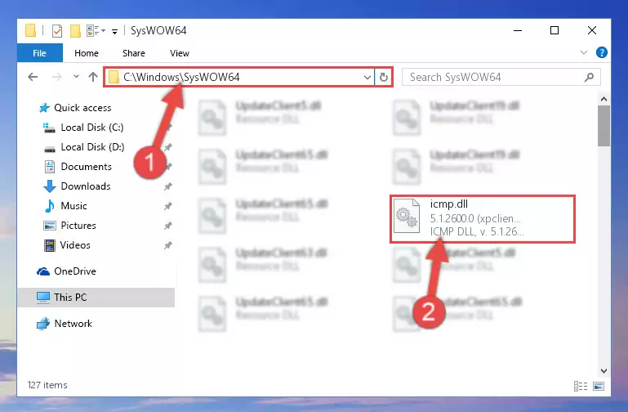Click the OneDrive cloud icon

tap(43, 271)
